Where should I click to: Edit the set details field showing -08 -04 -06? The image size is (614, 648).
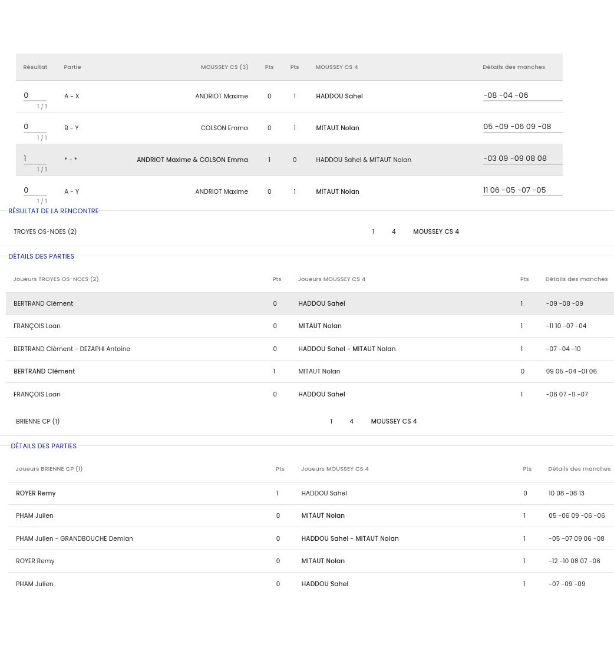(x=522, y=95)
